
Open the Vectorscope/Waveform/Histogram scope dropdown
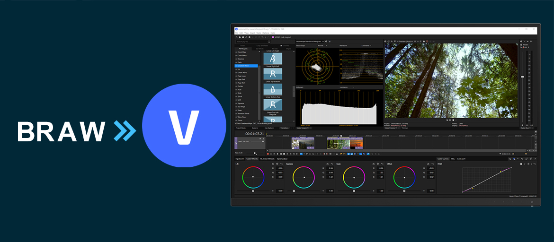tap(310, 41)
